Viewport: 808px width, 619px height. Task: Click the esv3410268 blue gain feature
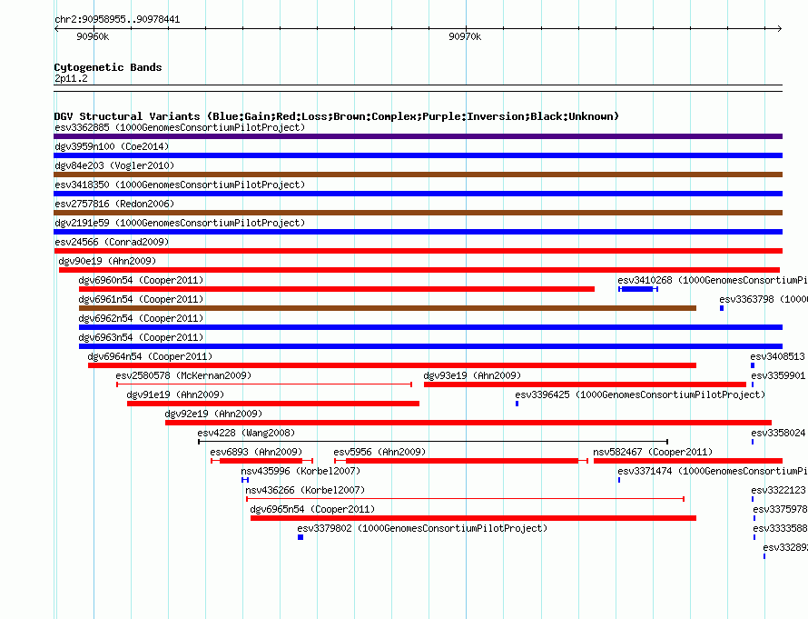click(638, 289)
